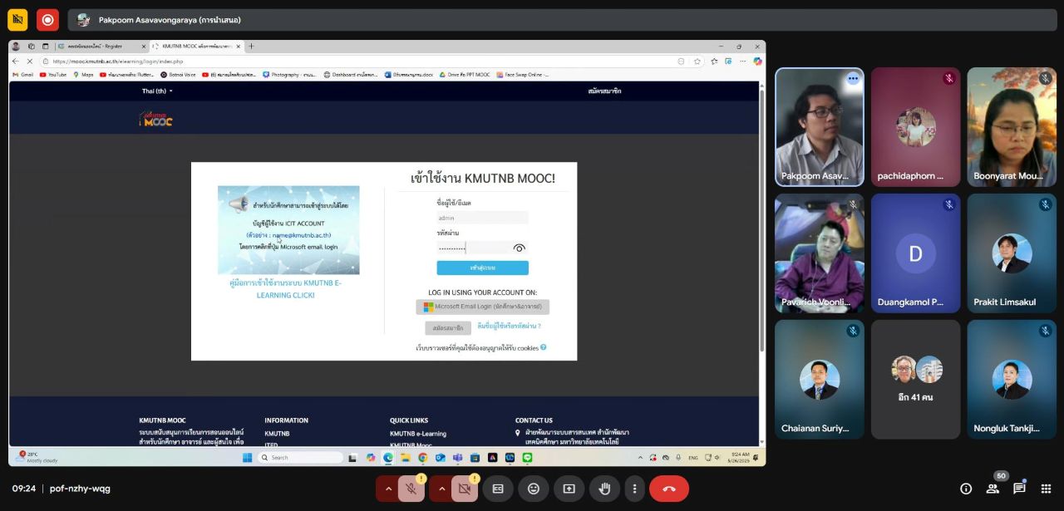
Task: Open more options three-dot menu in call bar
Action: point(635,489)
